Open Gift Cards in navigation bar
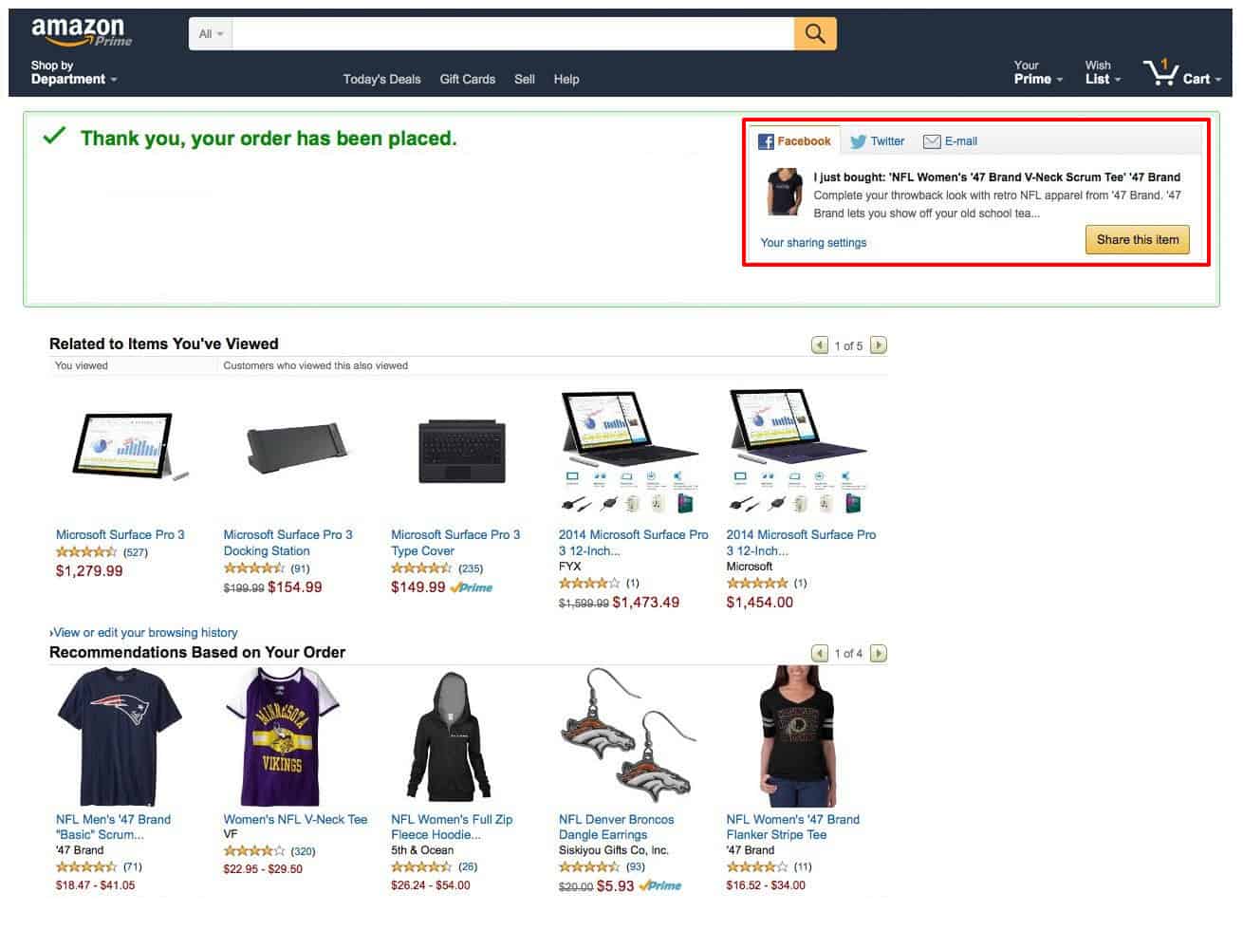Screen dimensions: 1243x949 (467, 79)
